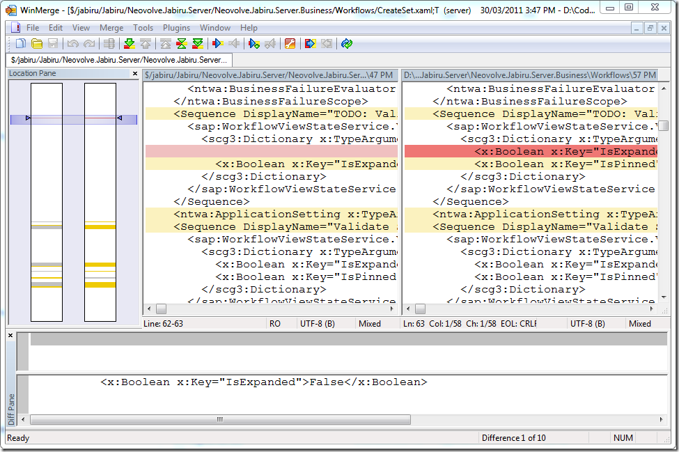Click the right pane scroll-down arrow
679x452 pixels.
[x=664, y=297]
